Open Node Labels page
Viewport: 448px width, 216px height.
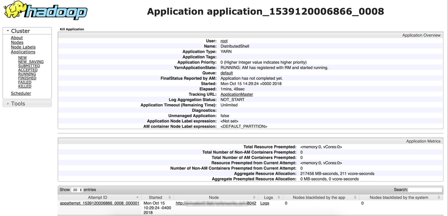tap(23, 47)
